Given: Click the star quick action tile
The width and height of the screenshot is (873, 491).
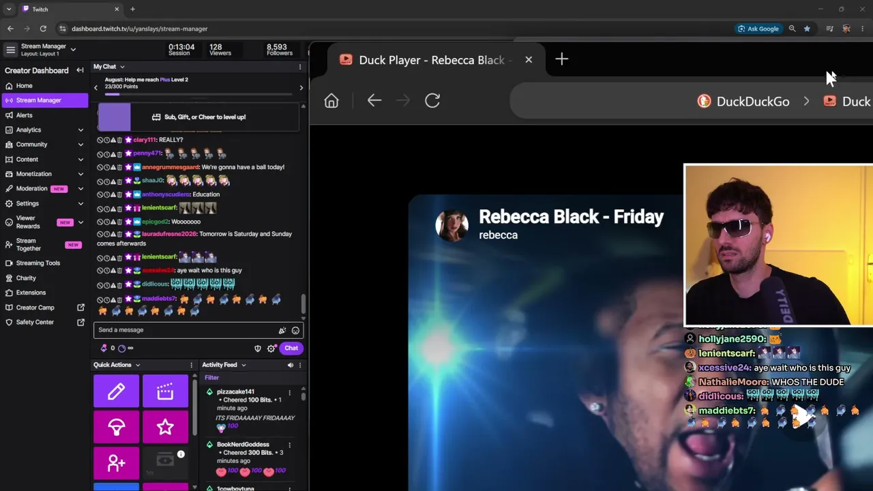Looking at the screenshot, I should point(165,428).
